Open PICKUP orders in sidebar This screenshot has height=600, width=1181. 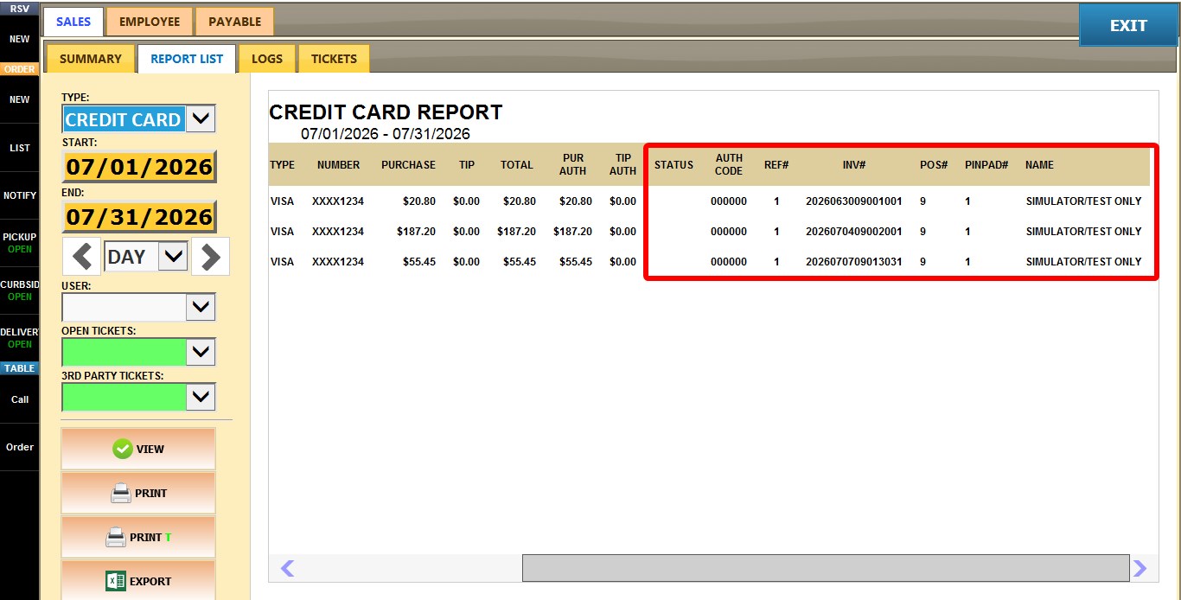[19, 243]
